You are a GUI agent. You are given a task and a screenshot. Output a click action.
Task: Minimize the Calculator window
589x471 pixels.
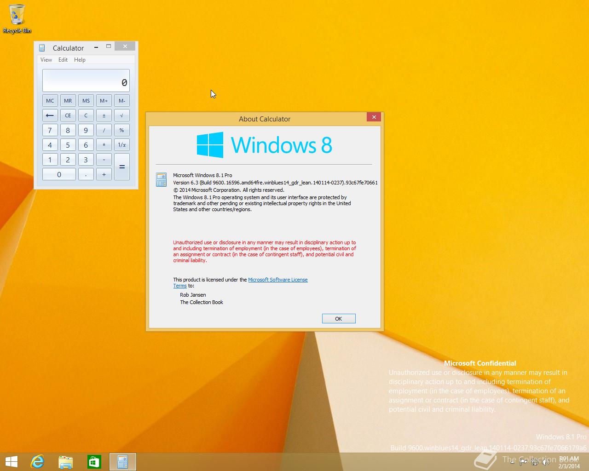pos(96,46)
